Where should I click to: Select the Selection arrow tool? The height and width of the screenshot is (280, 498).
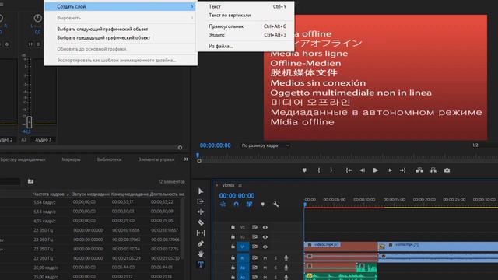[x=201, y=191]
